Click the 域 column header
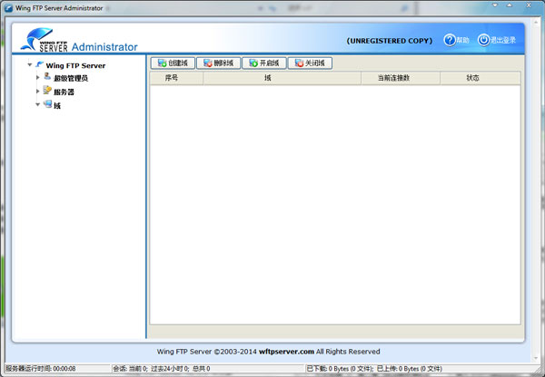 point(282,78)
